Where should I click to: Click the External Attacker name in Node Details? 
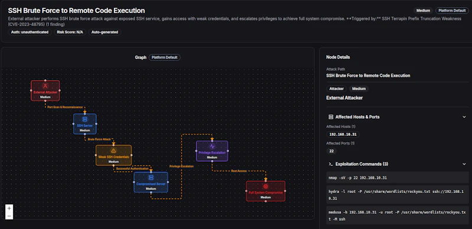coord(345,97)
